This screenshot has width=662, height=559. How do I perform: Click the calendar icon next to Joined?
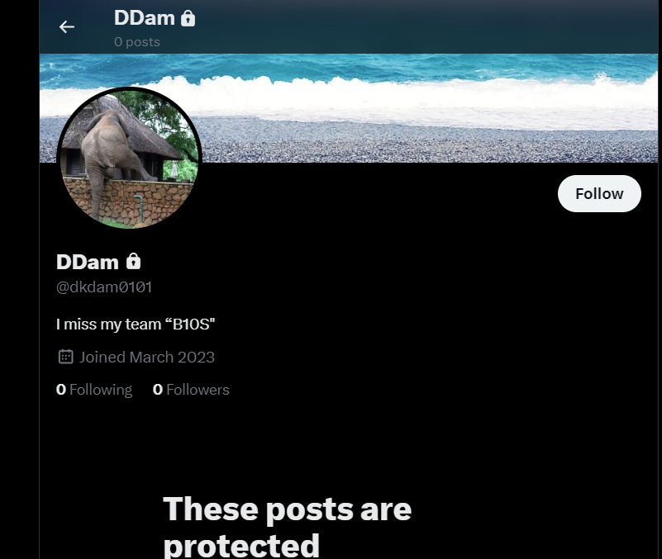click(65, 357)
